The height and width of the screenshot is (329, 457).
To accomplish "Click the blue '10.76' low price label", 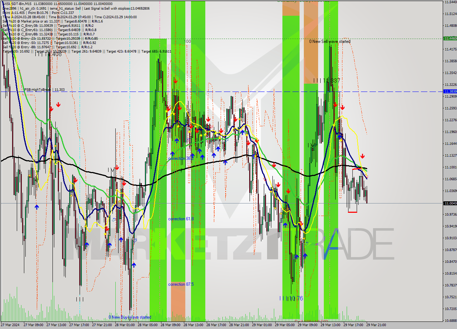I will 296,298.
